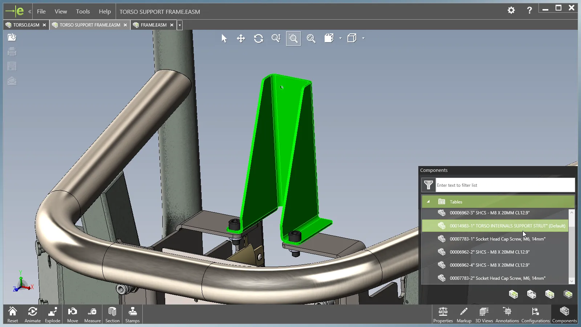
Task: Click the Explode button
Action: click(x=53, y=315)
